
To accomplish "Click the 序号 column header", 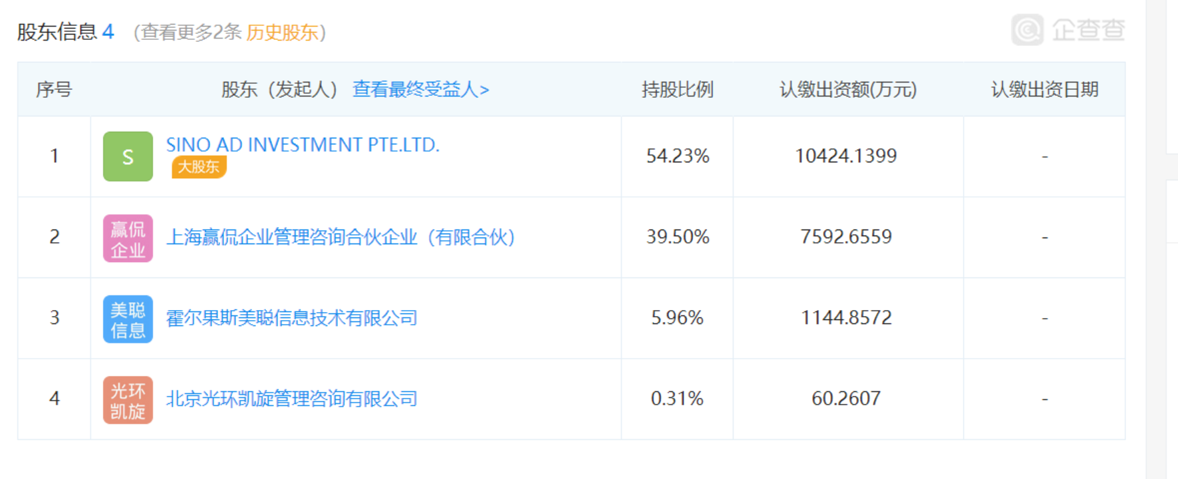I will (54, 89).
